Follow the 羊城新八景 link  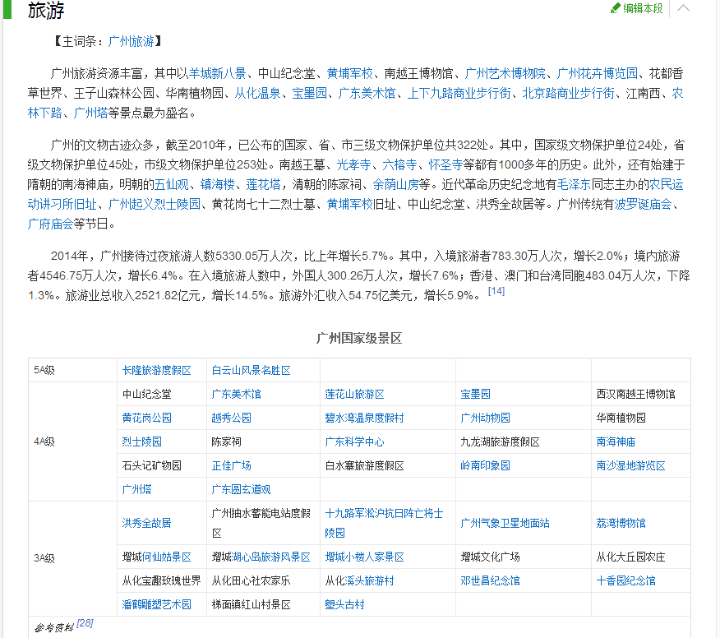(218, 73)
